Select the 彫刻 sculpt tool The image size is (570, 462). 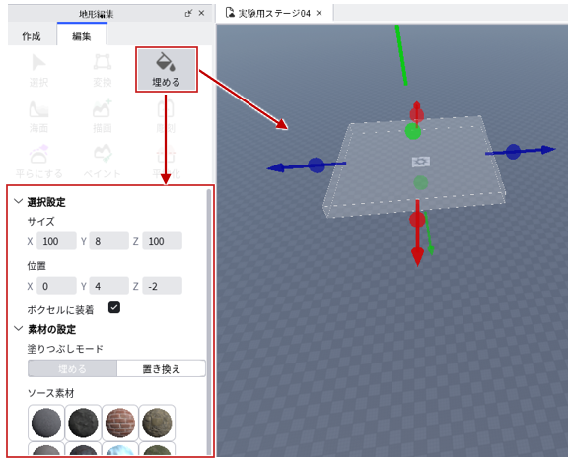click(x=166, y=116)
